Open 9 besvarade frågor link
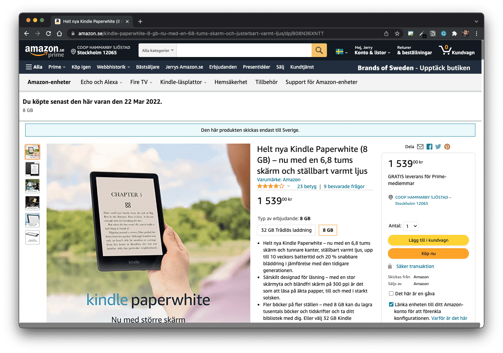503x353 pixels. [344, 186]
